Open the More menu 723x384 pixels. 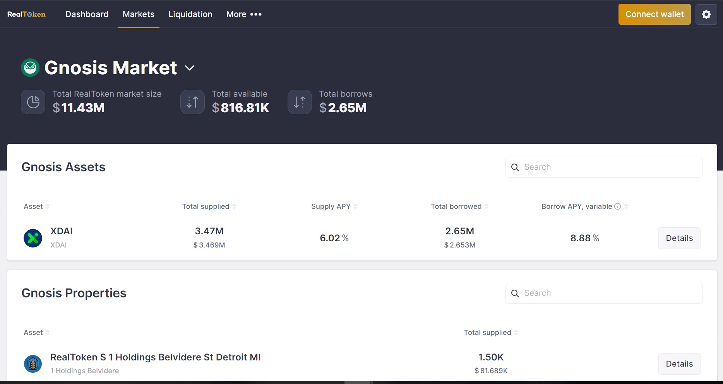243,14
